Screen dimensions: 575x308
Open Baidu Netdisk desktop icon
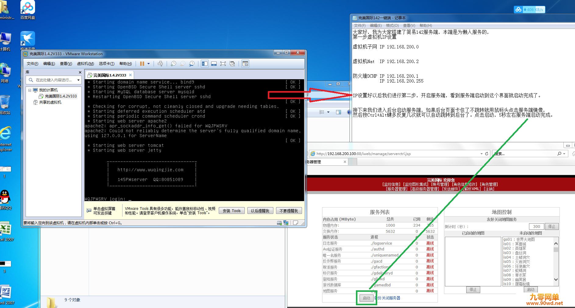[27, 10]
